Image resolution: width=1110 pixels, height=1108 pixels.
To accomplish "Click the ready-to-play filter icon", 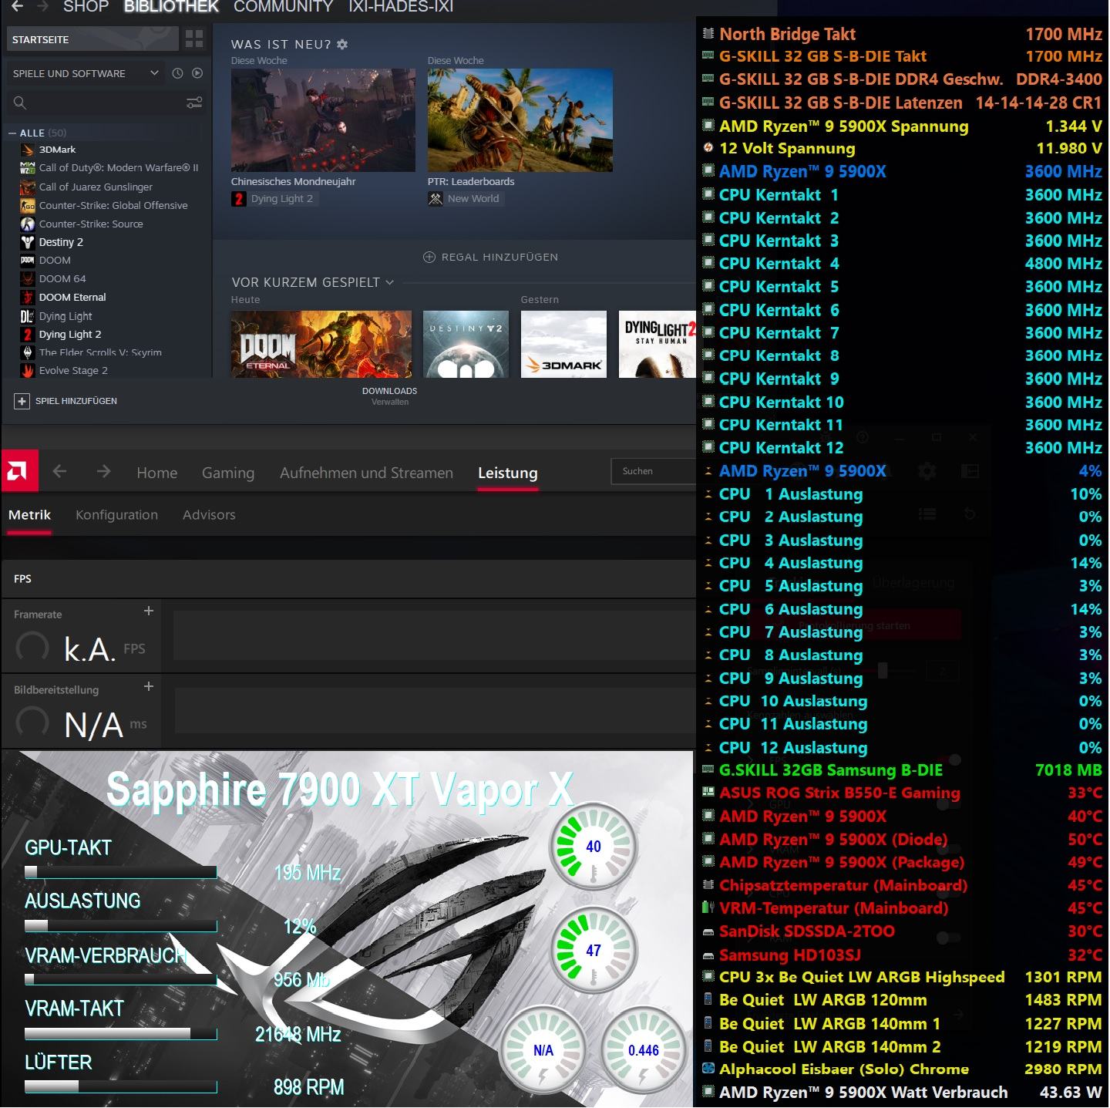I will coord(197,73).
